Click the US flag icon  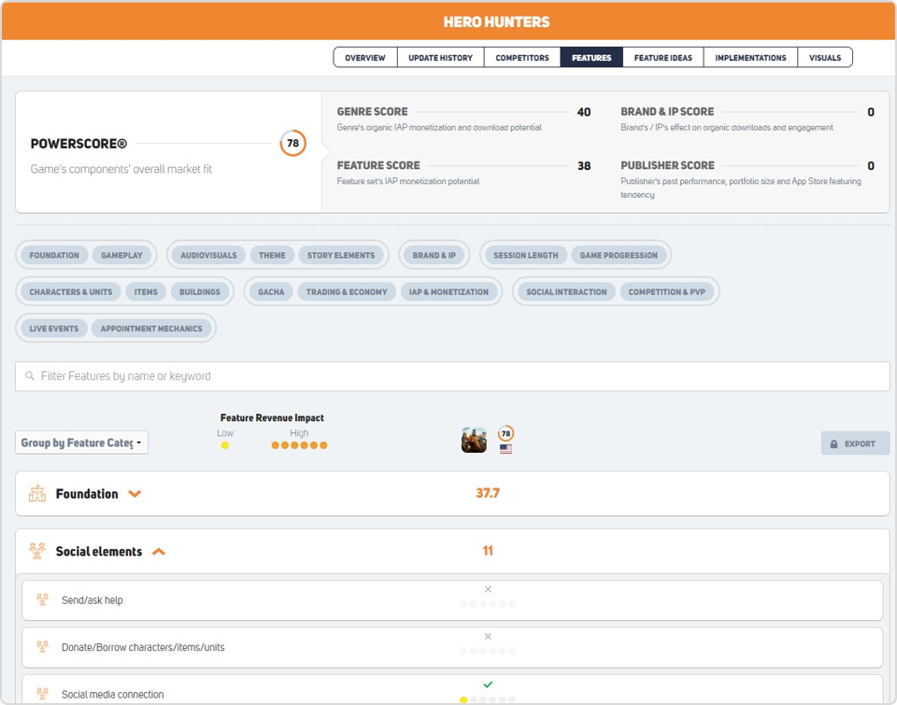coord(505,449)
